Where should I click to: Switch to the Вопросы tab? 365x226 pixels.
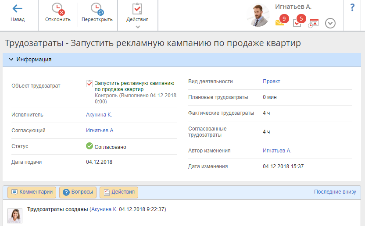click(78, 192)
